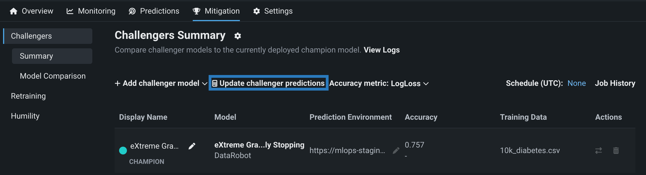Click the replace model swap arrows icon

(598, 151)
